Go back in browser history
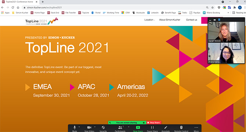 pyautogui.click(x=3, y=7)
